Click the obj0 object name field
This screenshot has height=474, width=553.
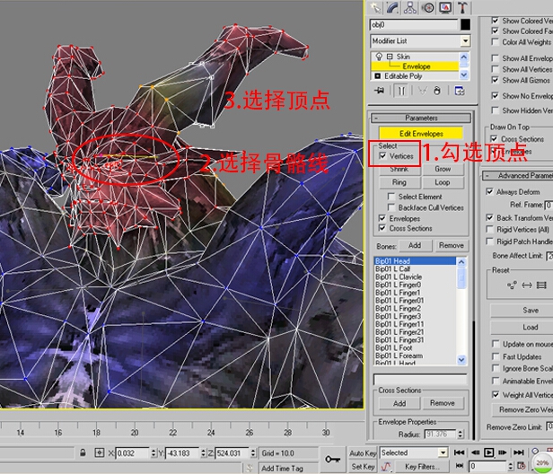[413, 25]
